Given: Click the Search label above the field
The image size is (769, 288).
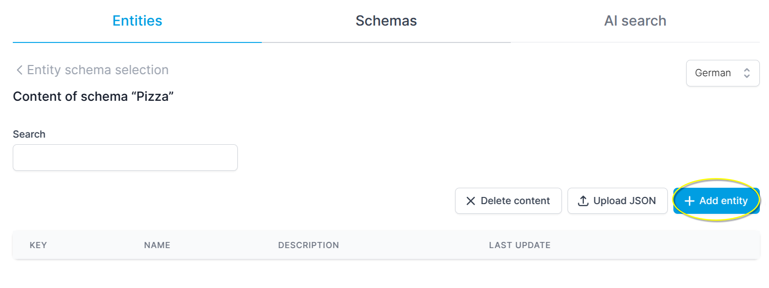Looking at the screenshot, I should coord(29,135).
